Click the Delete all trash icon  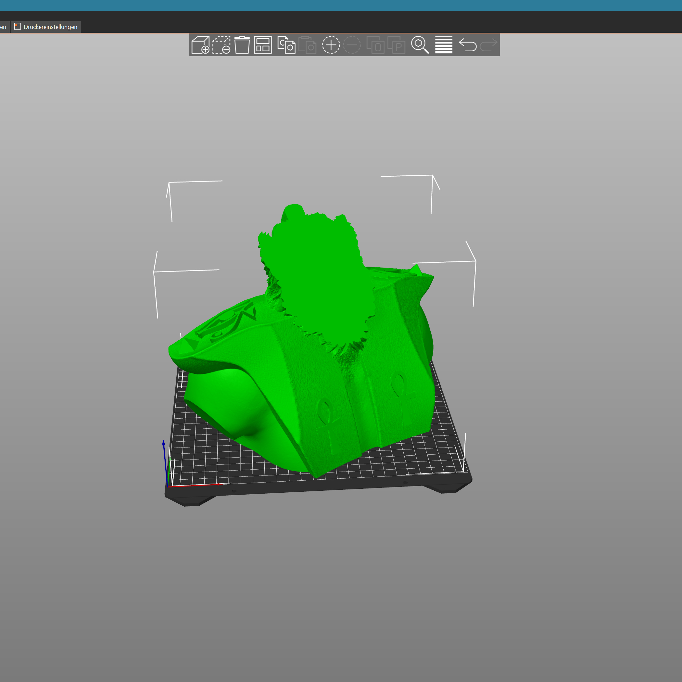tap(242, 45)
